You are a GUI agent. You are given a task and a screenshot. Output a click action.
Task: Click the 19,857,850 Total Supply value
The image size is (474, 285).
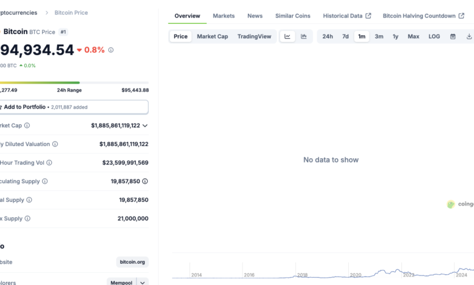coord(134,200)
